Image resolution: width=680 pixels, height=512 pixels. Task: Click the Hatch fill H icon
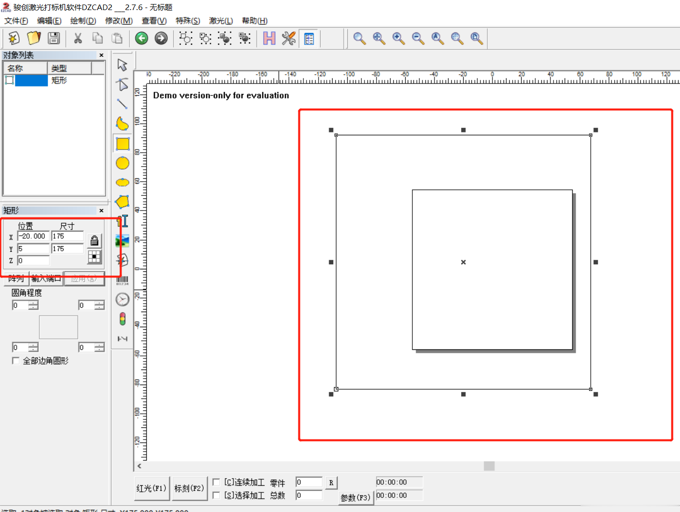click(x=269, y=38)
